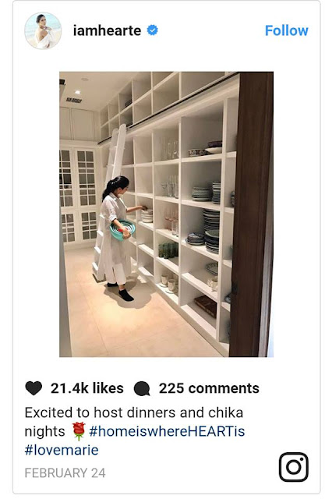
Task: Click the Instagram logo icon
Action: (294, 467)
